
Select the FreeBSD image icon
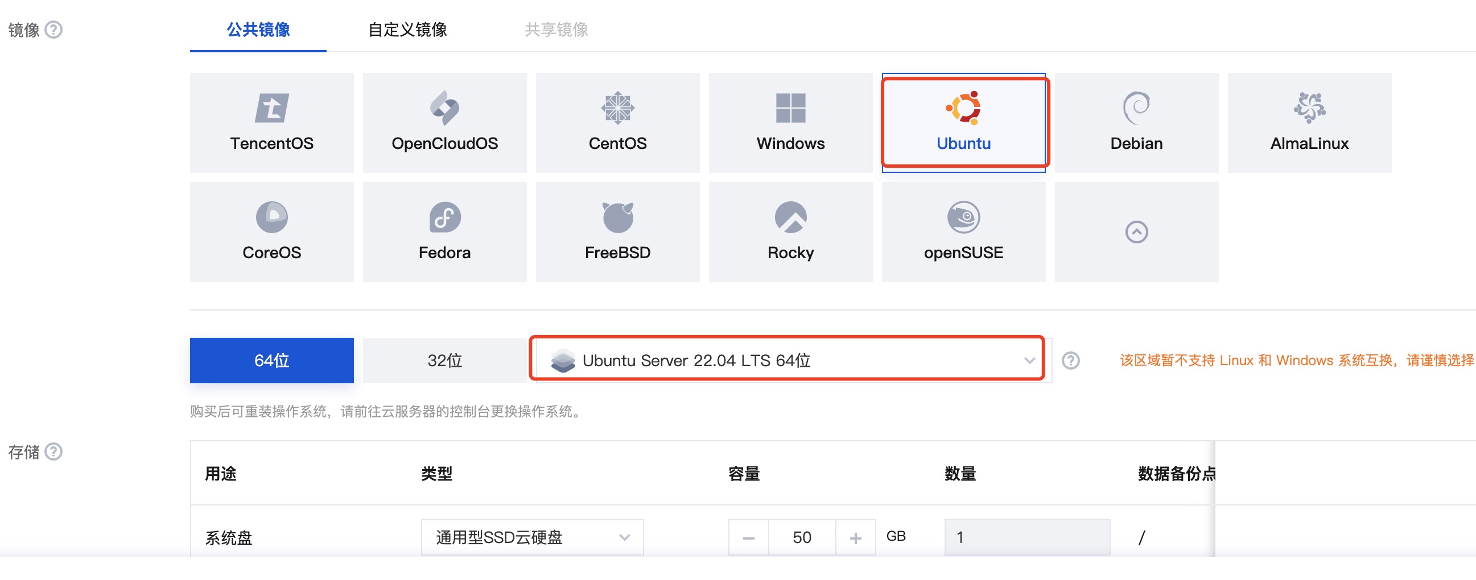(x=618, y=217)
